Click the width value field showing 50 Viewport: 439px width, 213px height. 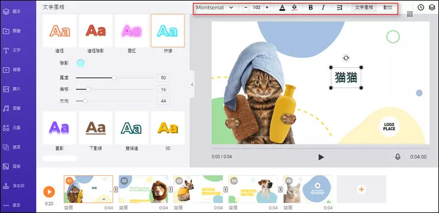pos(163,78)
